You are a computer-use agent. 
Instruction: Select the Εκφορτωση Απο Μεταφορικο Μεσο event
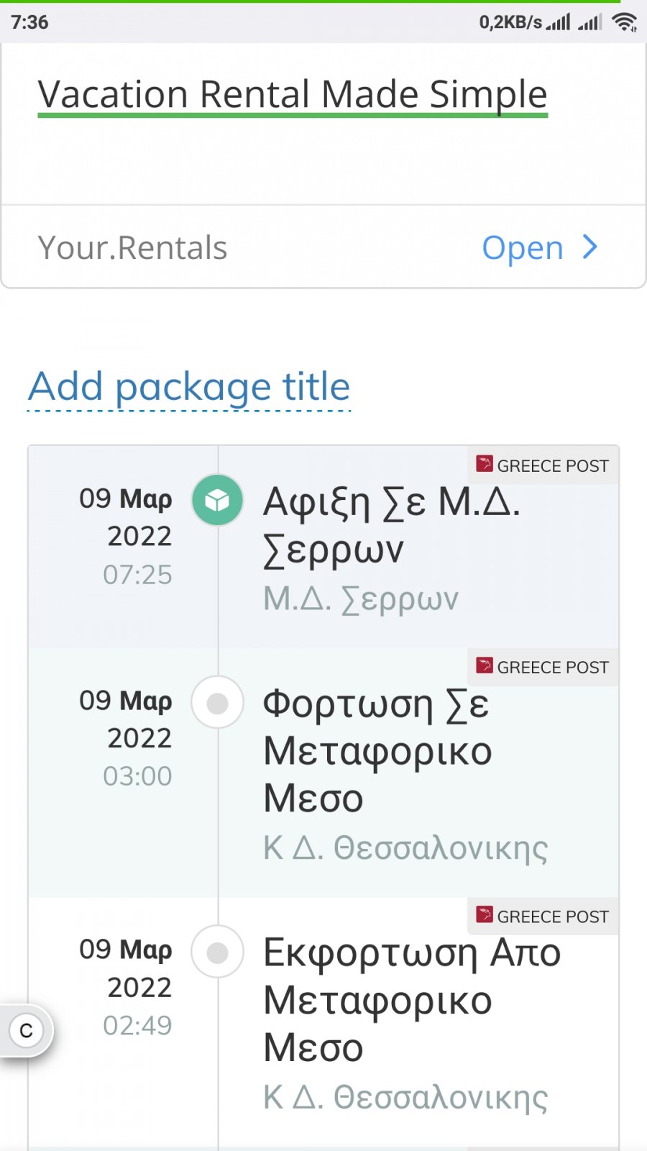click(x=411, y=999)
